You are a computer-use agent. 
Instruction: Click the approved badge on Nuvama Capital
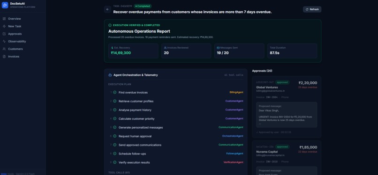point(282,146)
